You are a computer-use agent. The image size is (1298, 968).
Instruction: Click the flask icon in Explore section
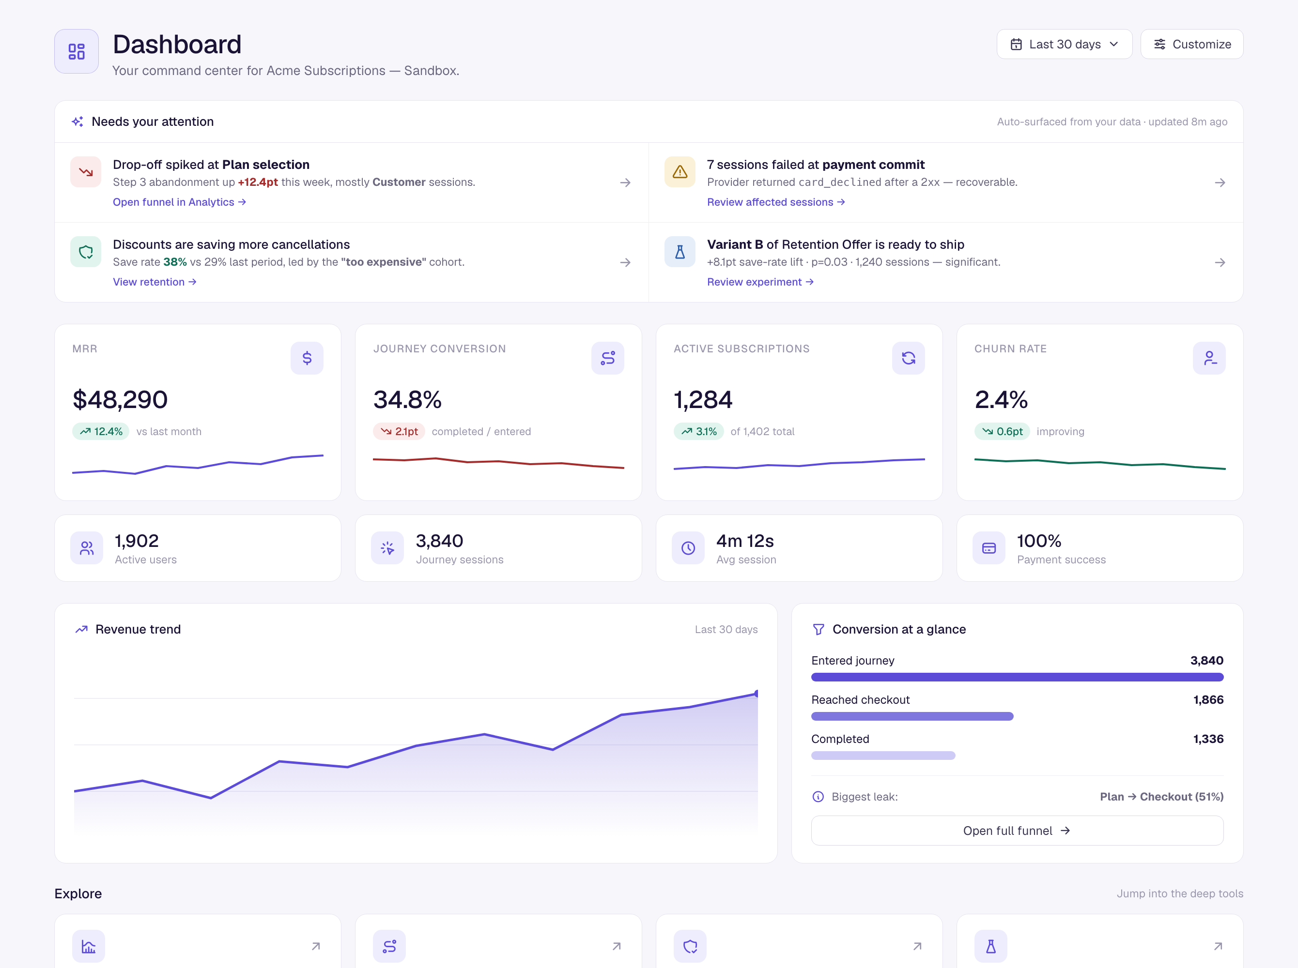991,946
